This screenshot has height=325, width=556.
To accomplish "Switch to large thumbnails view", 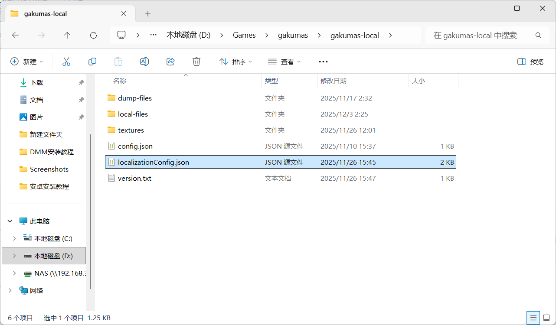I will click(546, 317).
